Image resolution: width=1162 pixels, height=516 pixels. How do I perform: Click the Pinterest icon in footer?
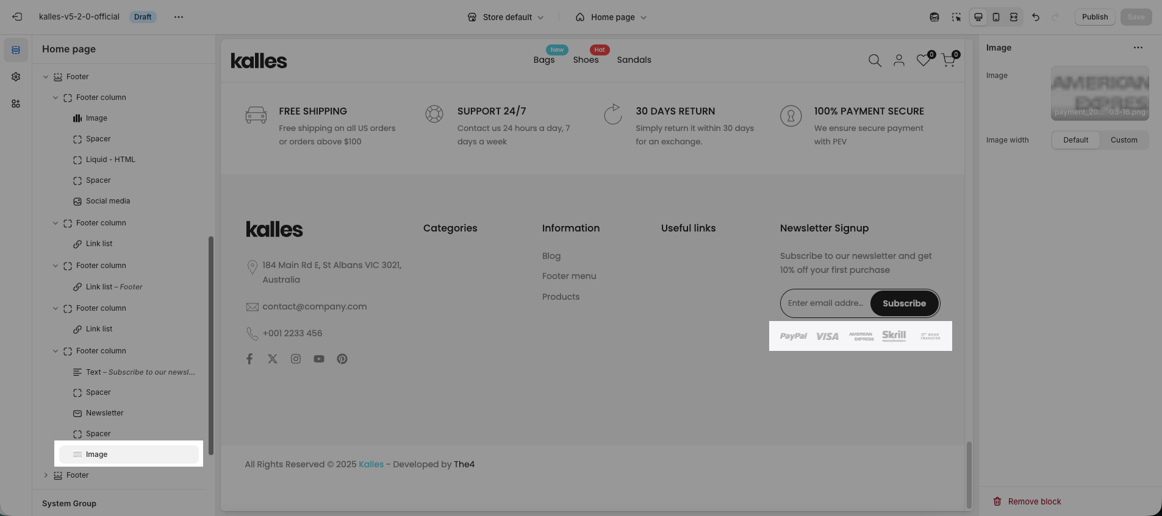click(342, 359)
